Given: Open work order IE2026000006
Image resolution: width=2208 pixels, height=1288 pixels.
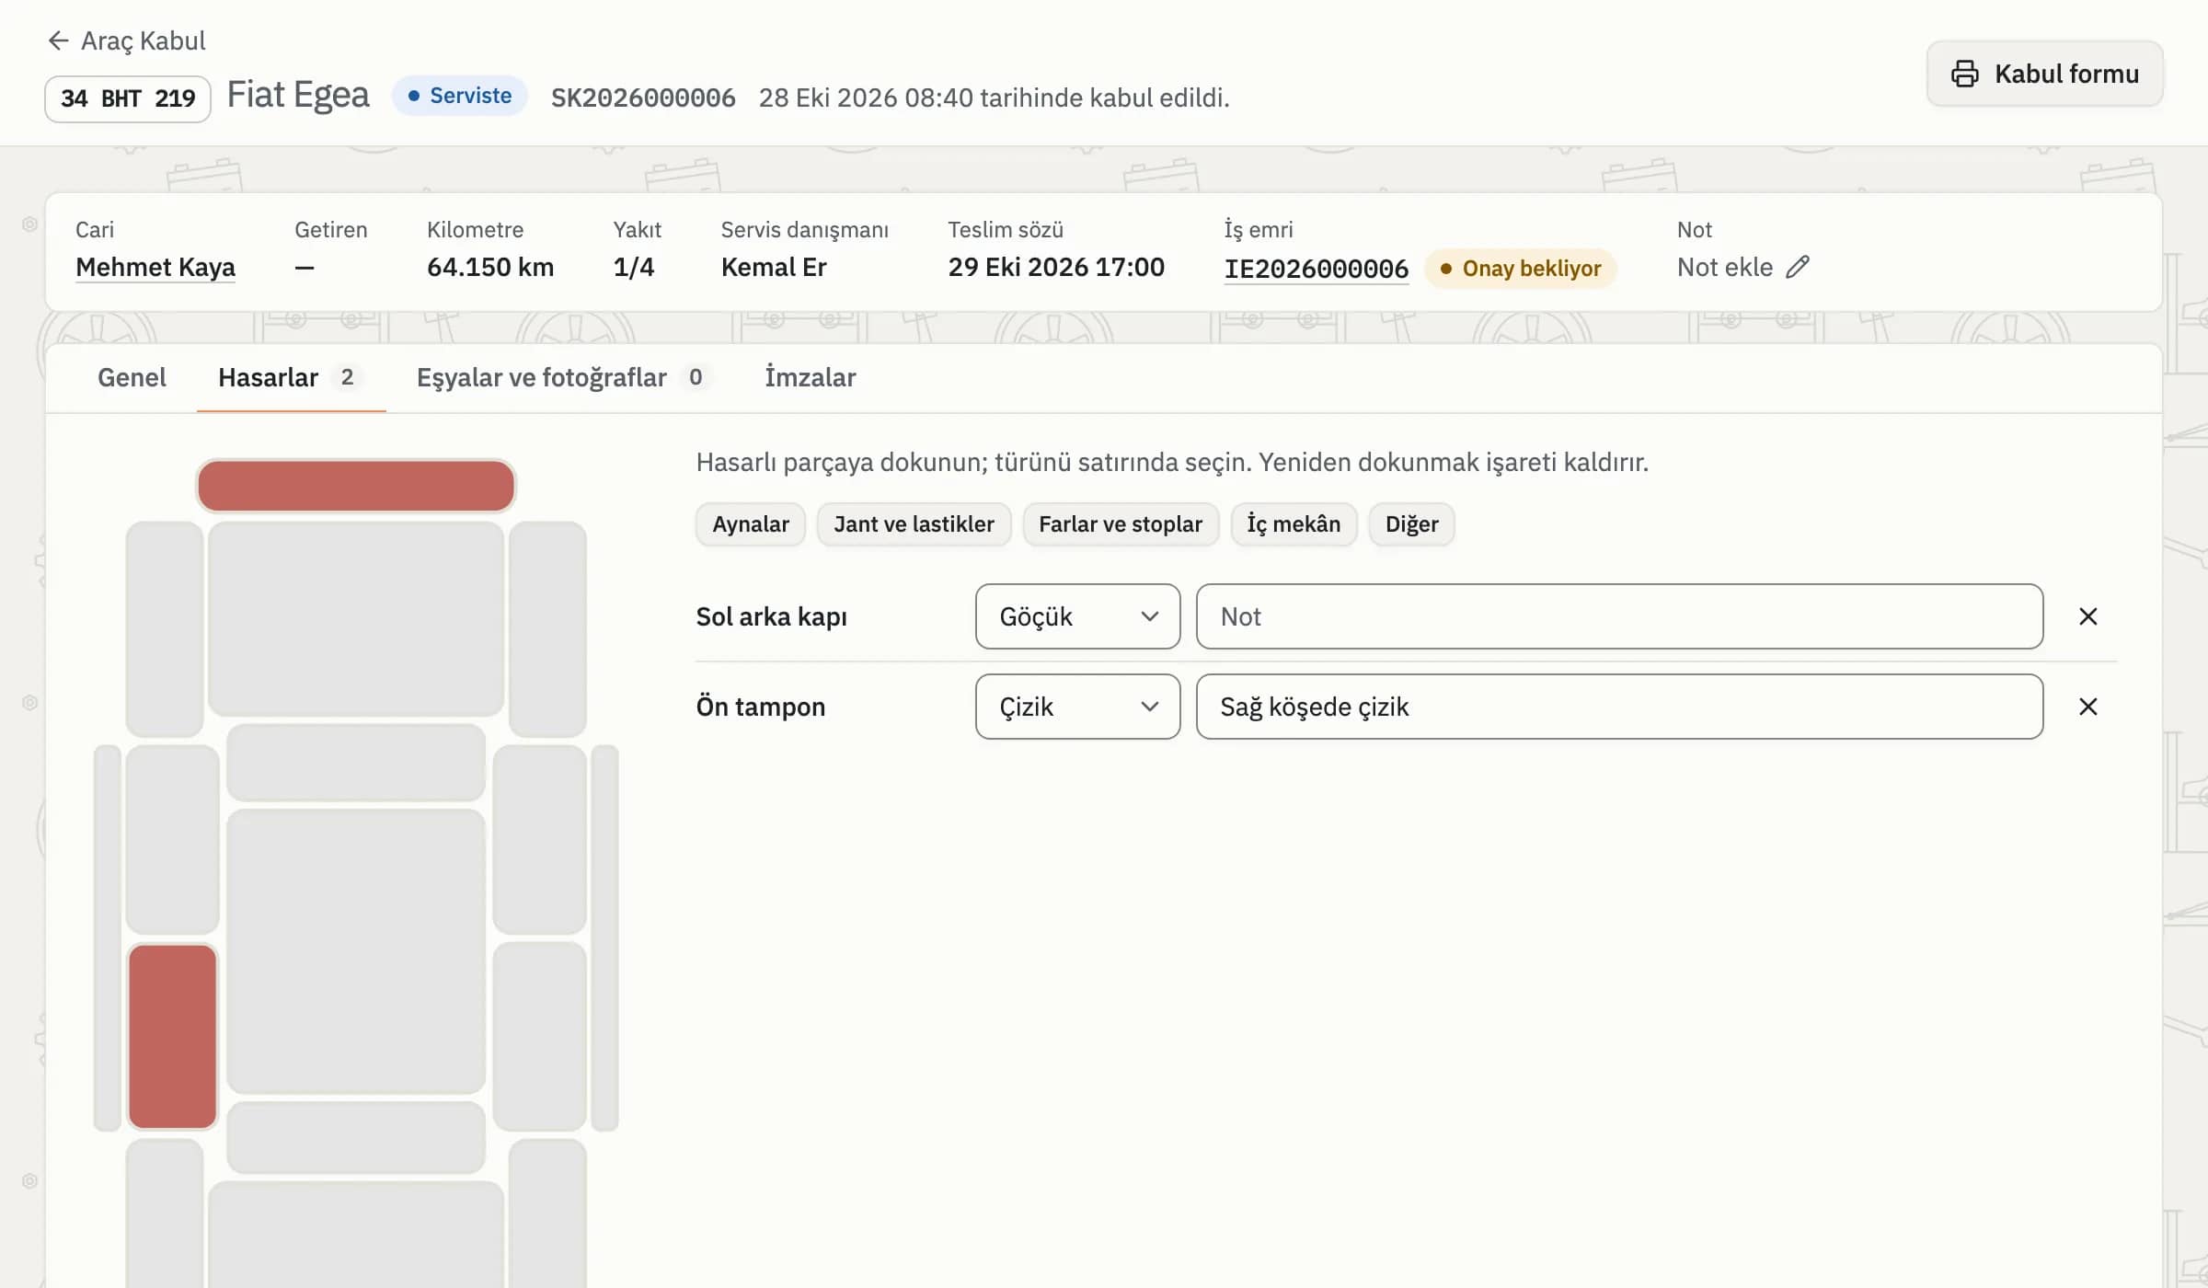Looking at the screenshot, I should (x=1316, y=269).
